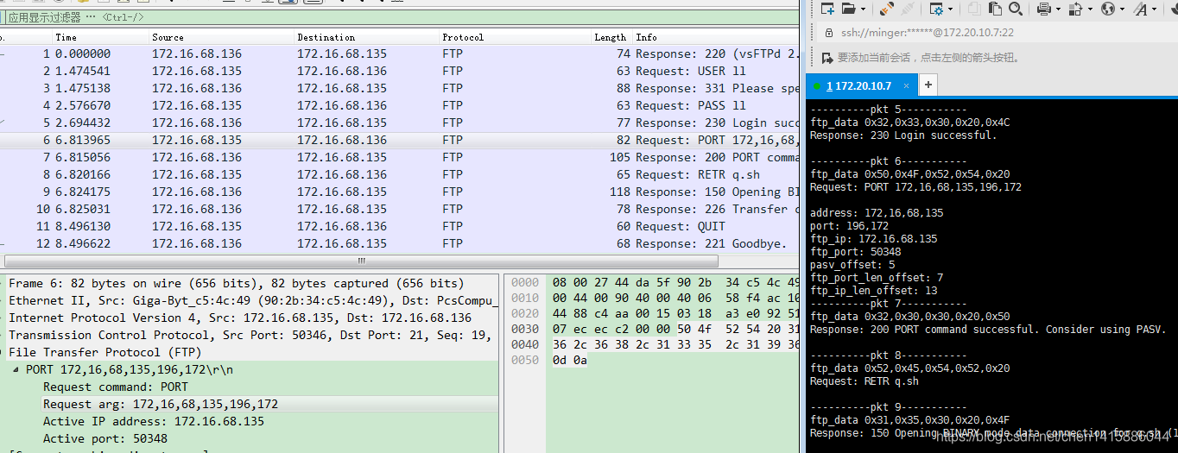
Task: Expand the open-folder dropdown arrow in Xshell
Action: (x=863, y=9)
